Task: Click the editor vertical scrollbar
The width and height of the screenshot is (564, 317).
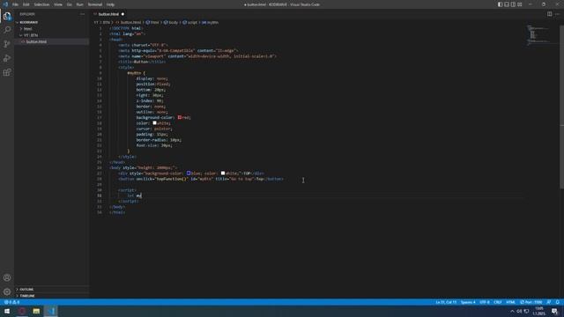Action: 561,107
